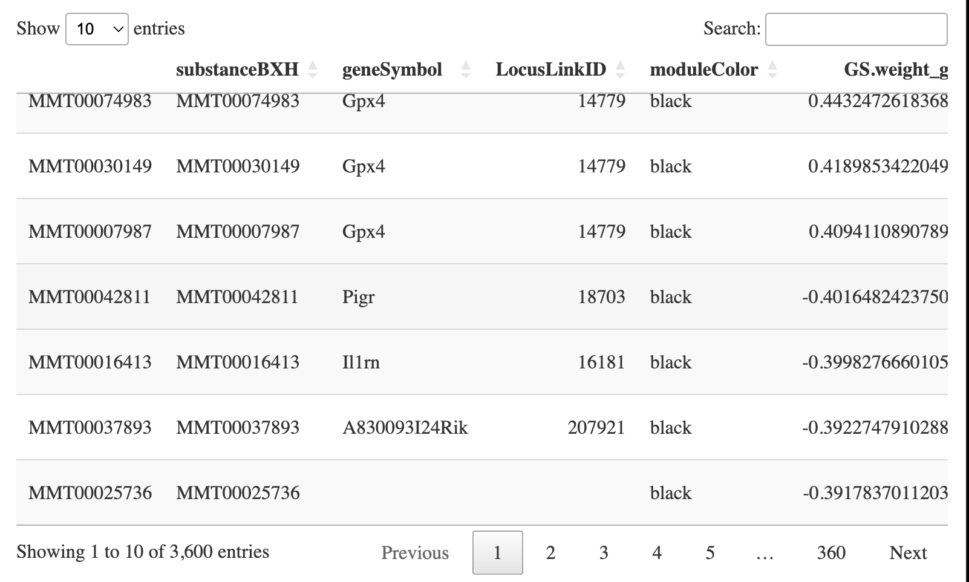
Task: Select row ID MMT00025736
Action: click(x=90, y=493)
